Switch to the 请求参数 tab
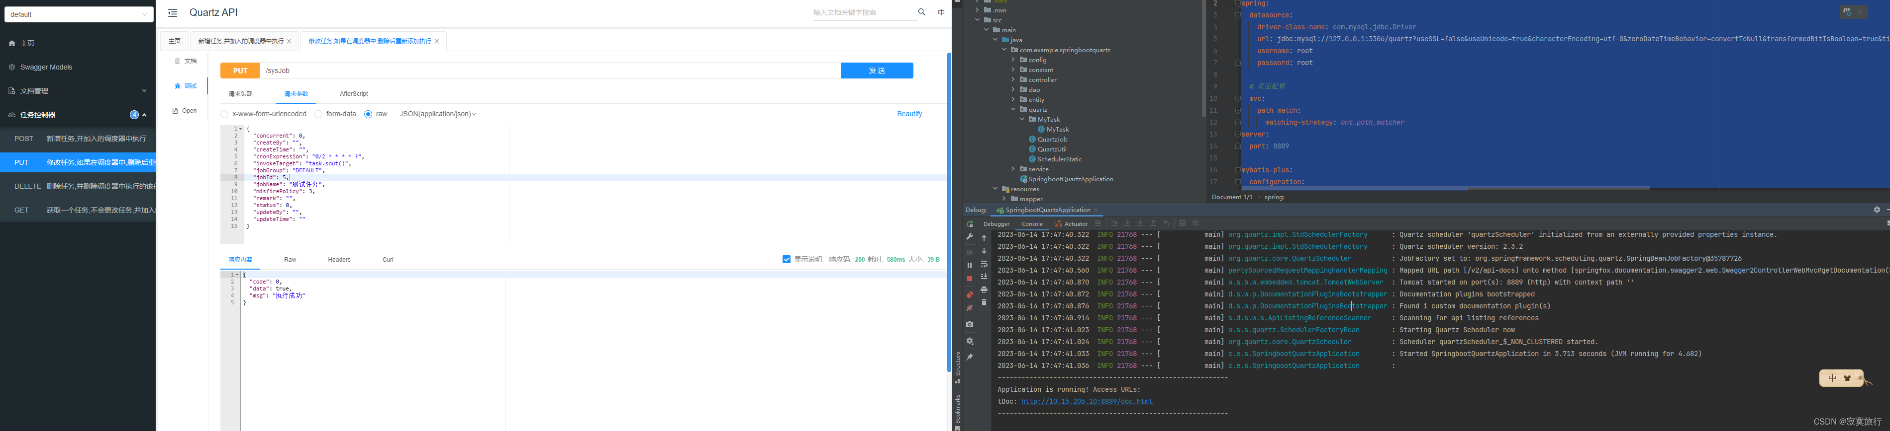This screenshot has height=431, width=1890. pyautogui.click(x=297, y=94)
